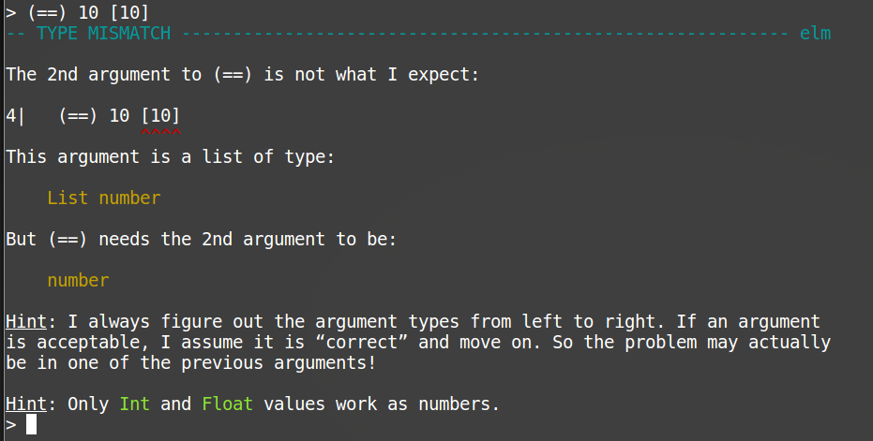Screen dimensions: 873x441
Task: Click the [10] in code line 4
Action: [x=160, y=116]
